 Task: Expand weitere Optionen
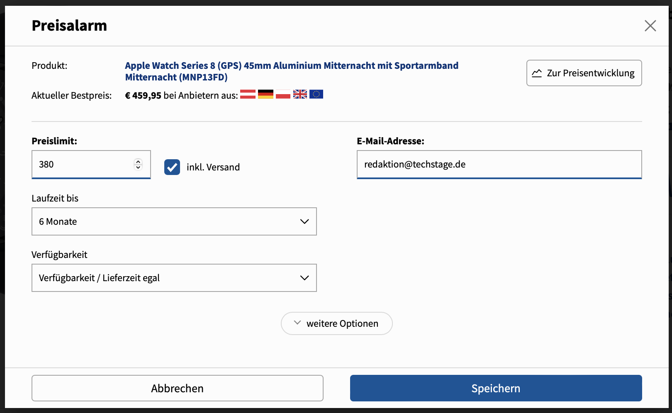pyautogui.click(x=336, y=323)
